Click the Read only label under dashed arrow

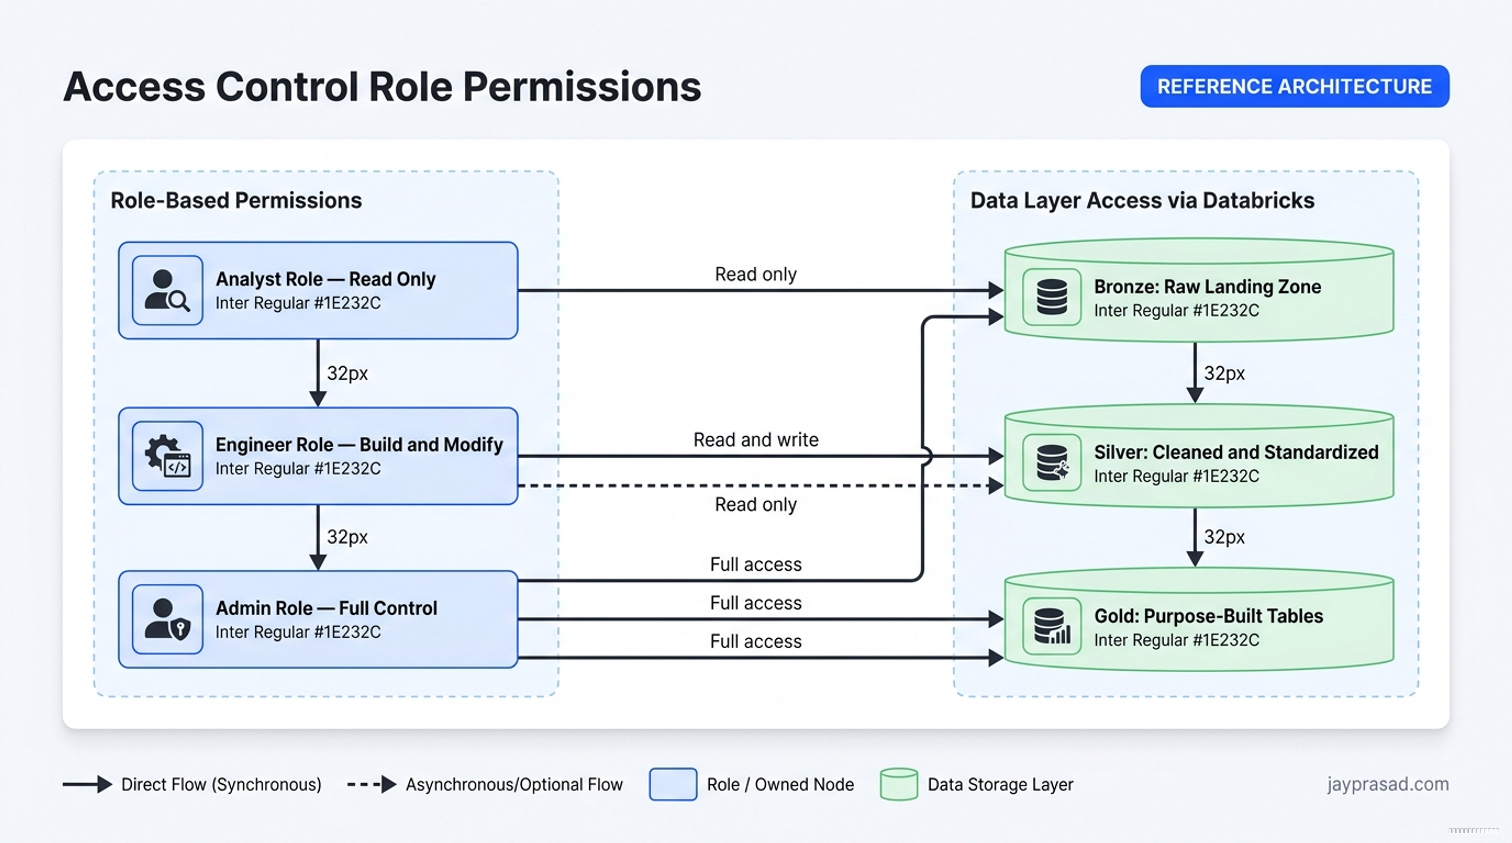[x=756, y=504]
